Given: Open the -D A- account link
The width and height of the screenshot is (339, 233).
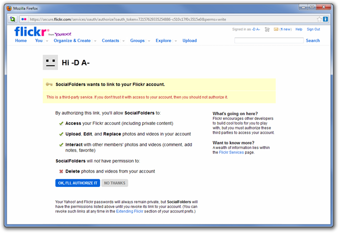Looking at the screenshot, I should click(x=256, y=29).
